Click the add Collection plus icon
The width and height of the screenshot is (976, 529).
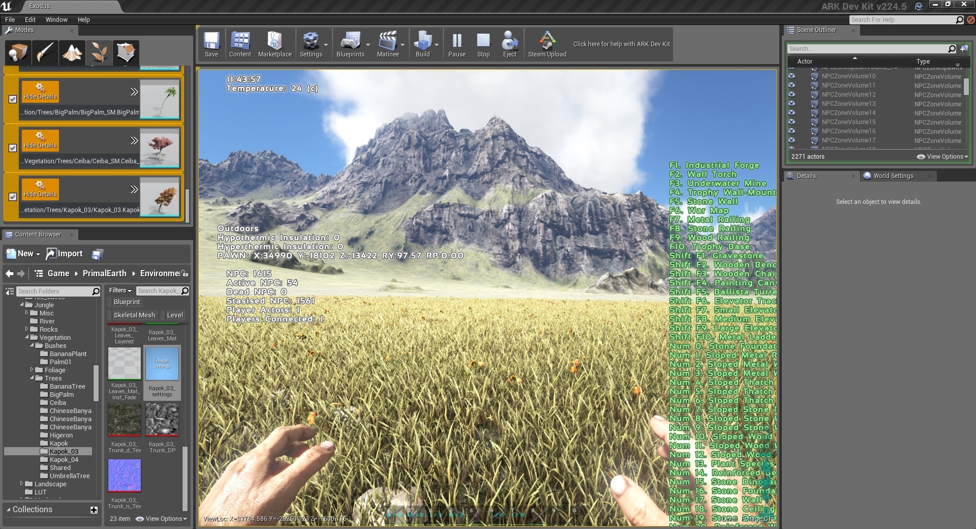pyautogui.click(x=94, y=510)
